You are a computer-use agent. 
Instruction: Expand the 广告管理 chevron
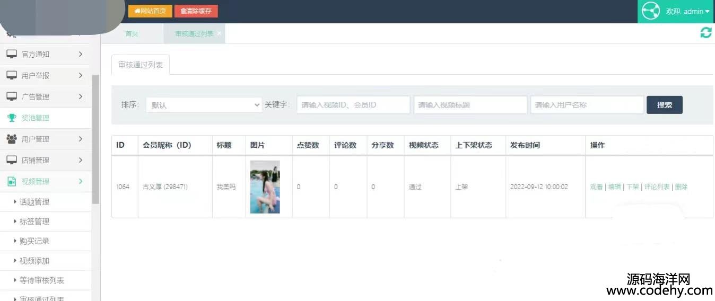[80, 96]
